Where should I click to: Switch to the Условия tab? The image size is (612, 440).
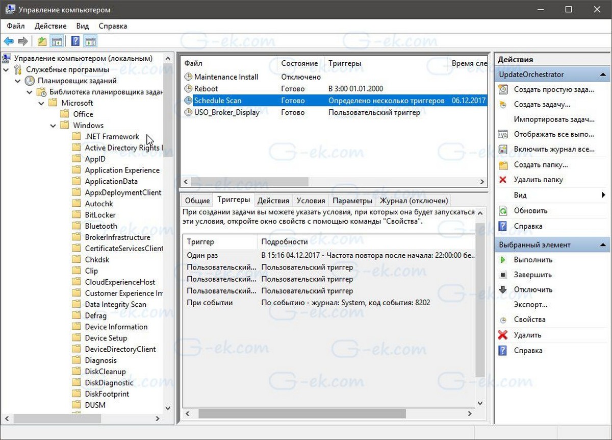click(x=311, y=201)
